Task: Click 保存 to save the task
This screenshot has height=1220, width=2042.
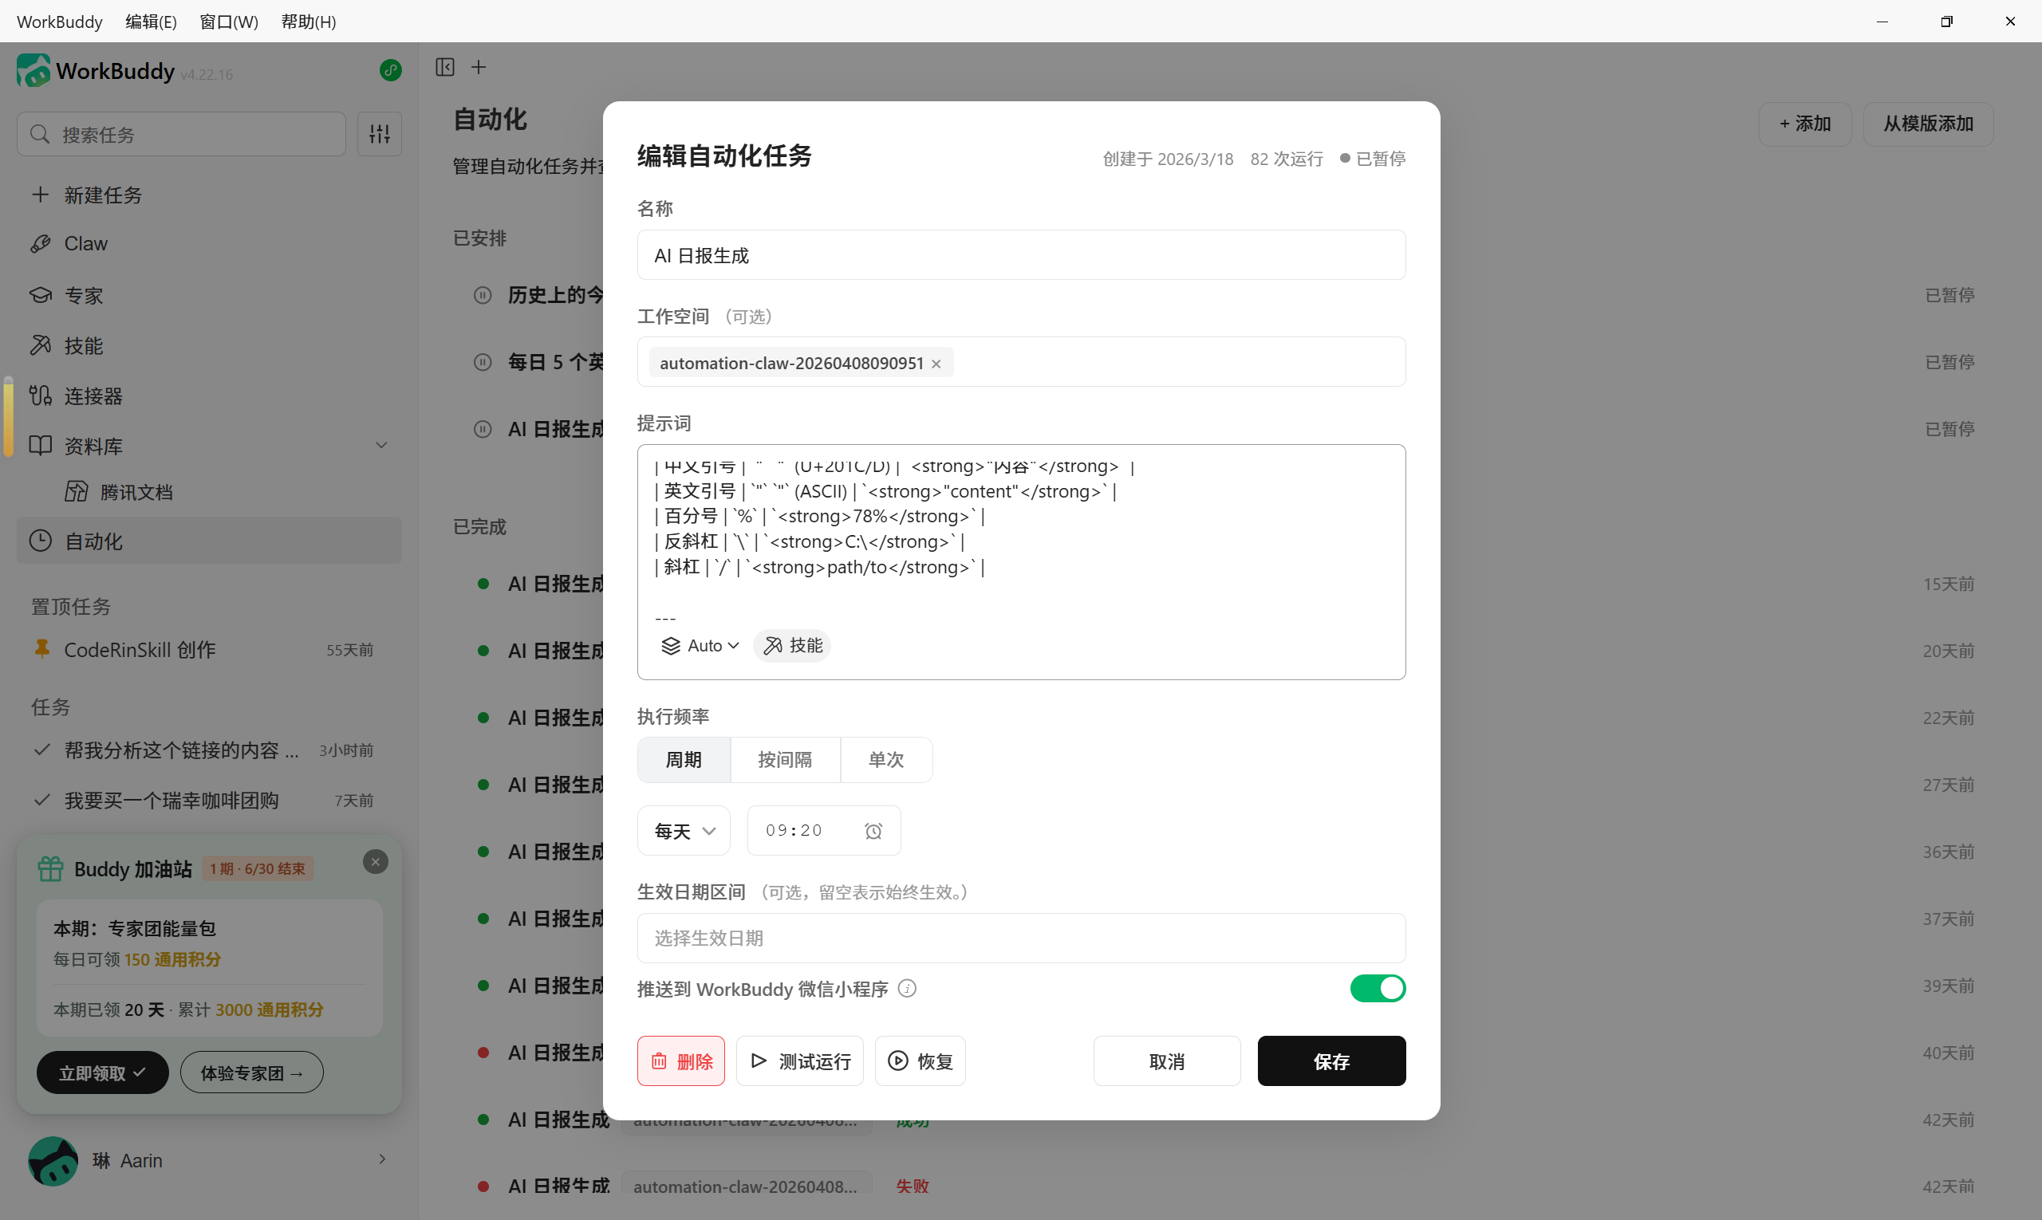Action: [1331, 1061]
